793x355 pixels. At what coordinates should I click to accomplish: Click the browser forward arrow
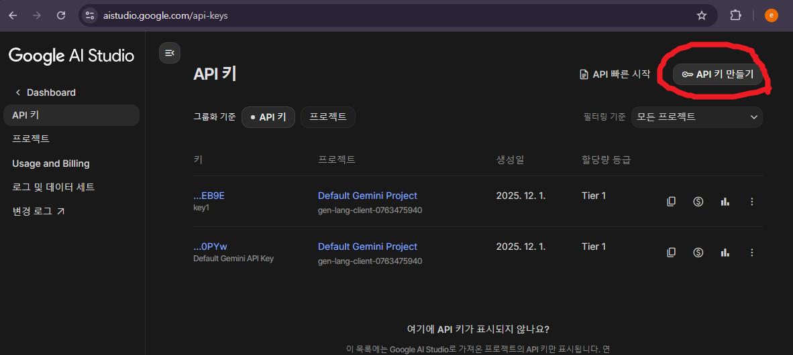pos(37,15)
